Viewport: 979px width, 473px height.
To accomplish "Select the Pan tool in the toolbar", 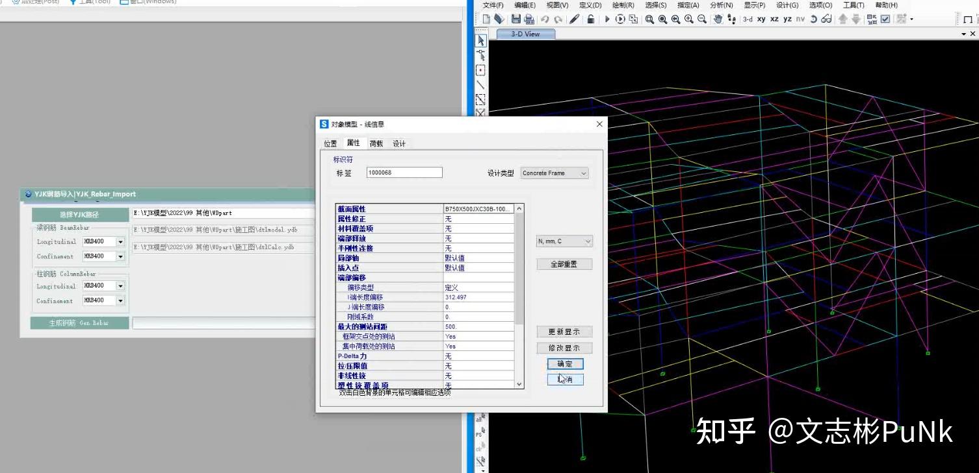I will pos(718,19).
